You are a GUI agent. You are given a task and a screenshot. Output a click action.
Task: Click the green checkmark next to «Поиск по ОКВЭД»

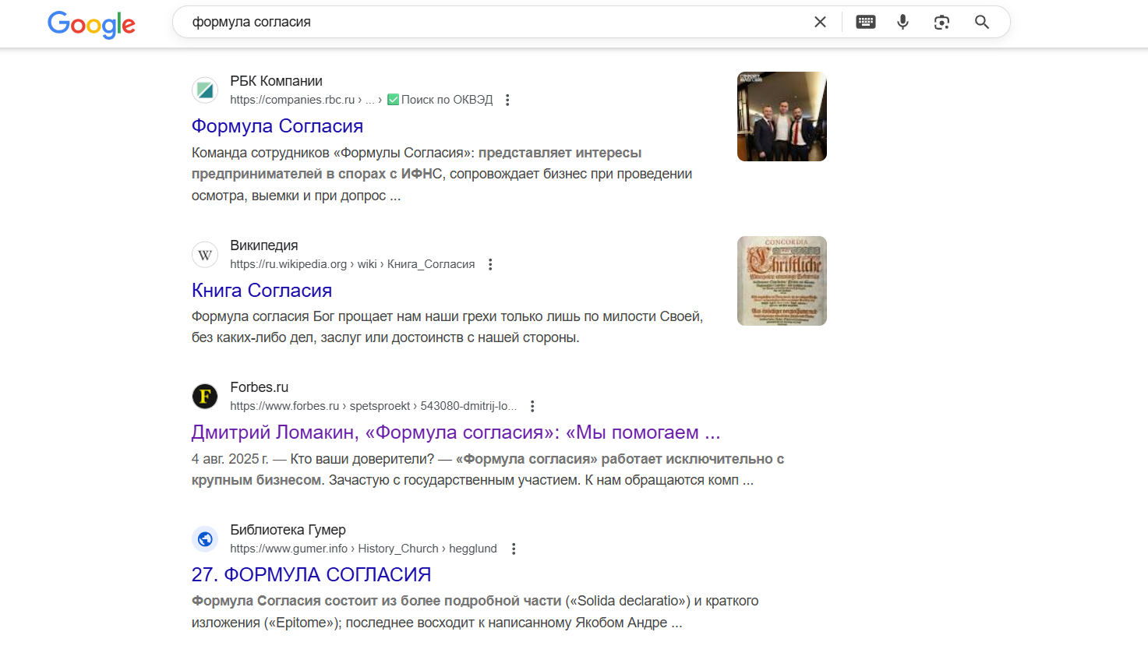click(x=394, y=100)
